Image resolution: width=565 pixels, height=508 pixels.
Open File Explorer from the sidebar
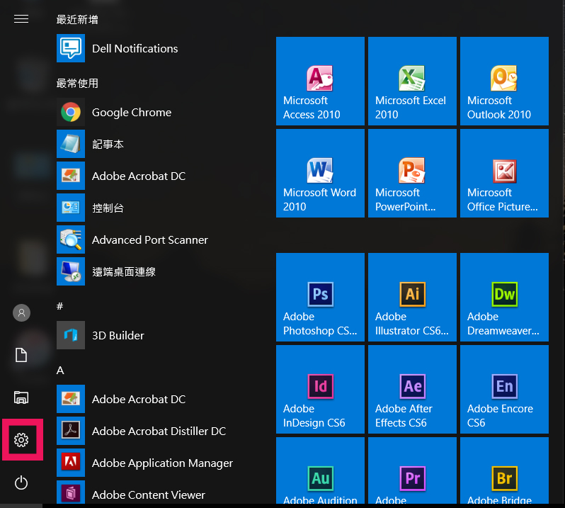(x=21, y=397)
